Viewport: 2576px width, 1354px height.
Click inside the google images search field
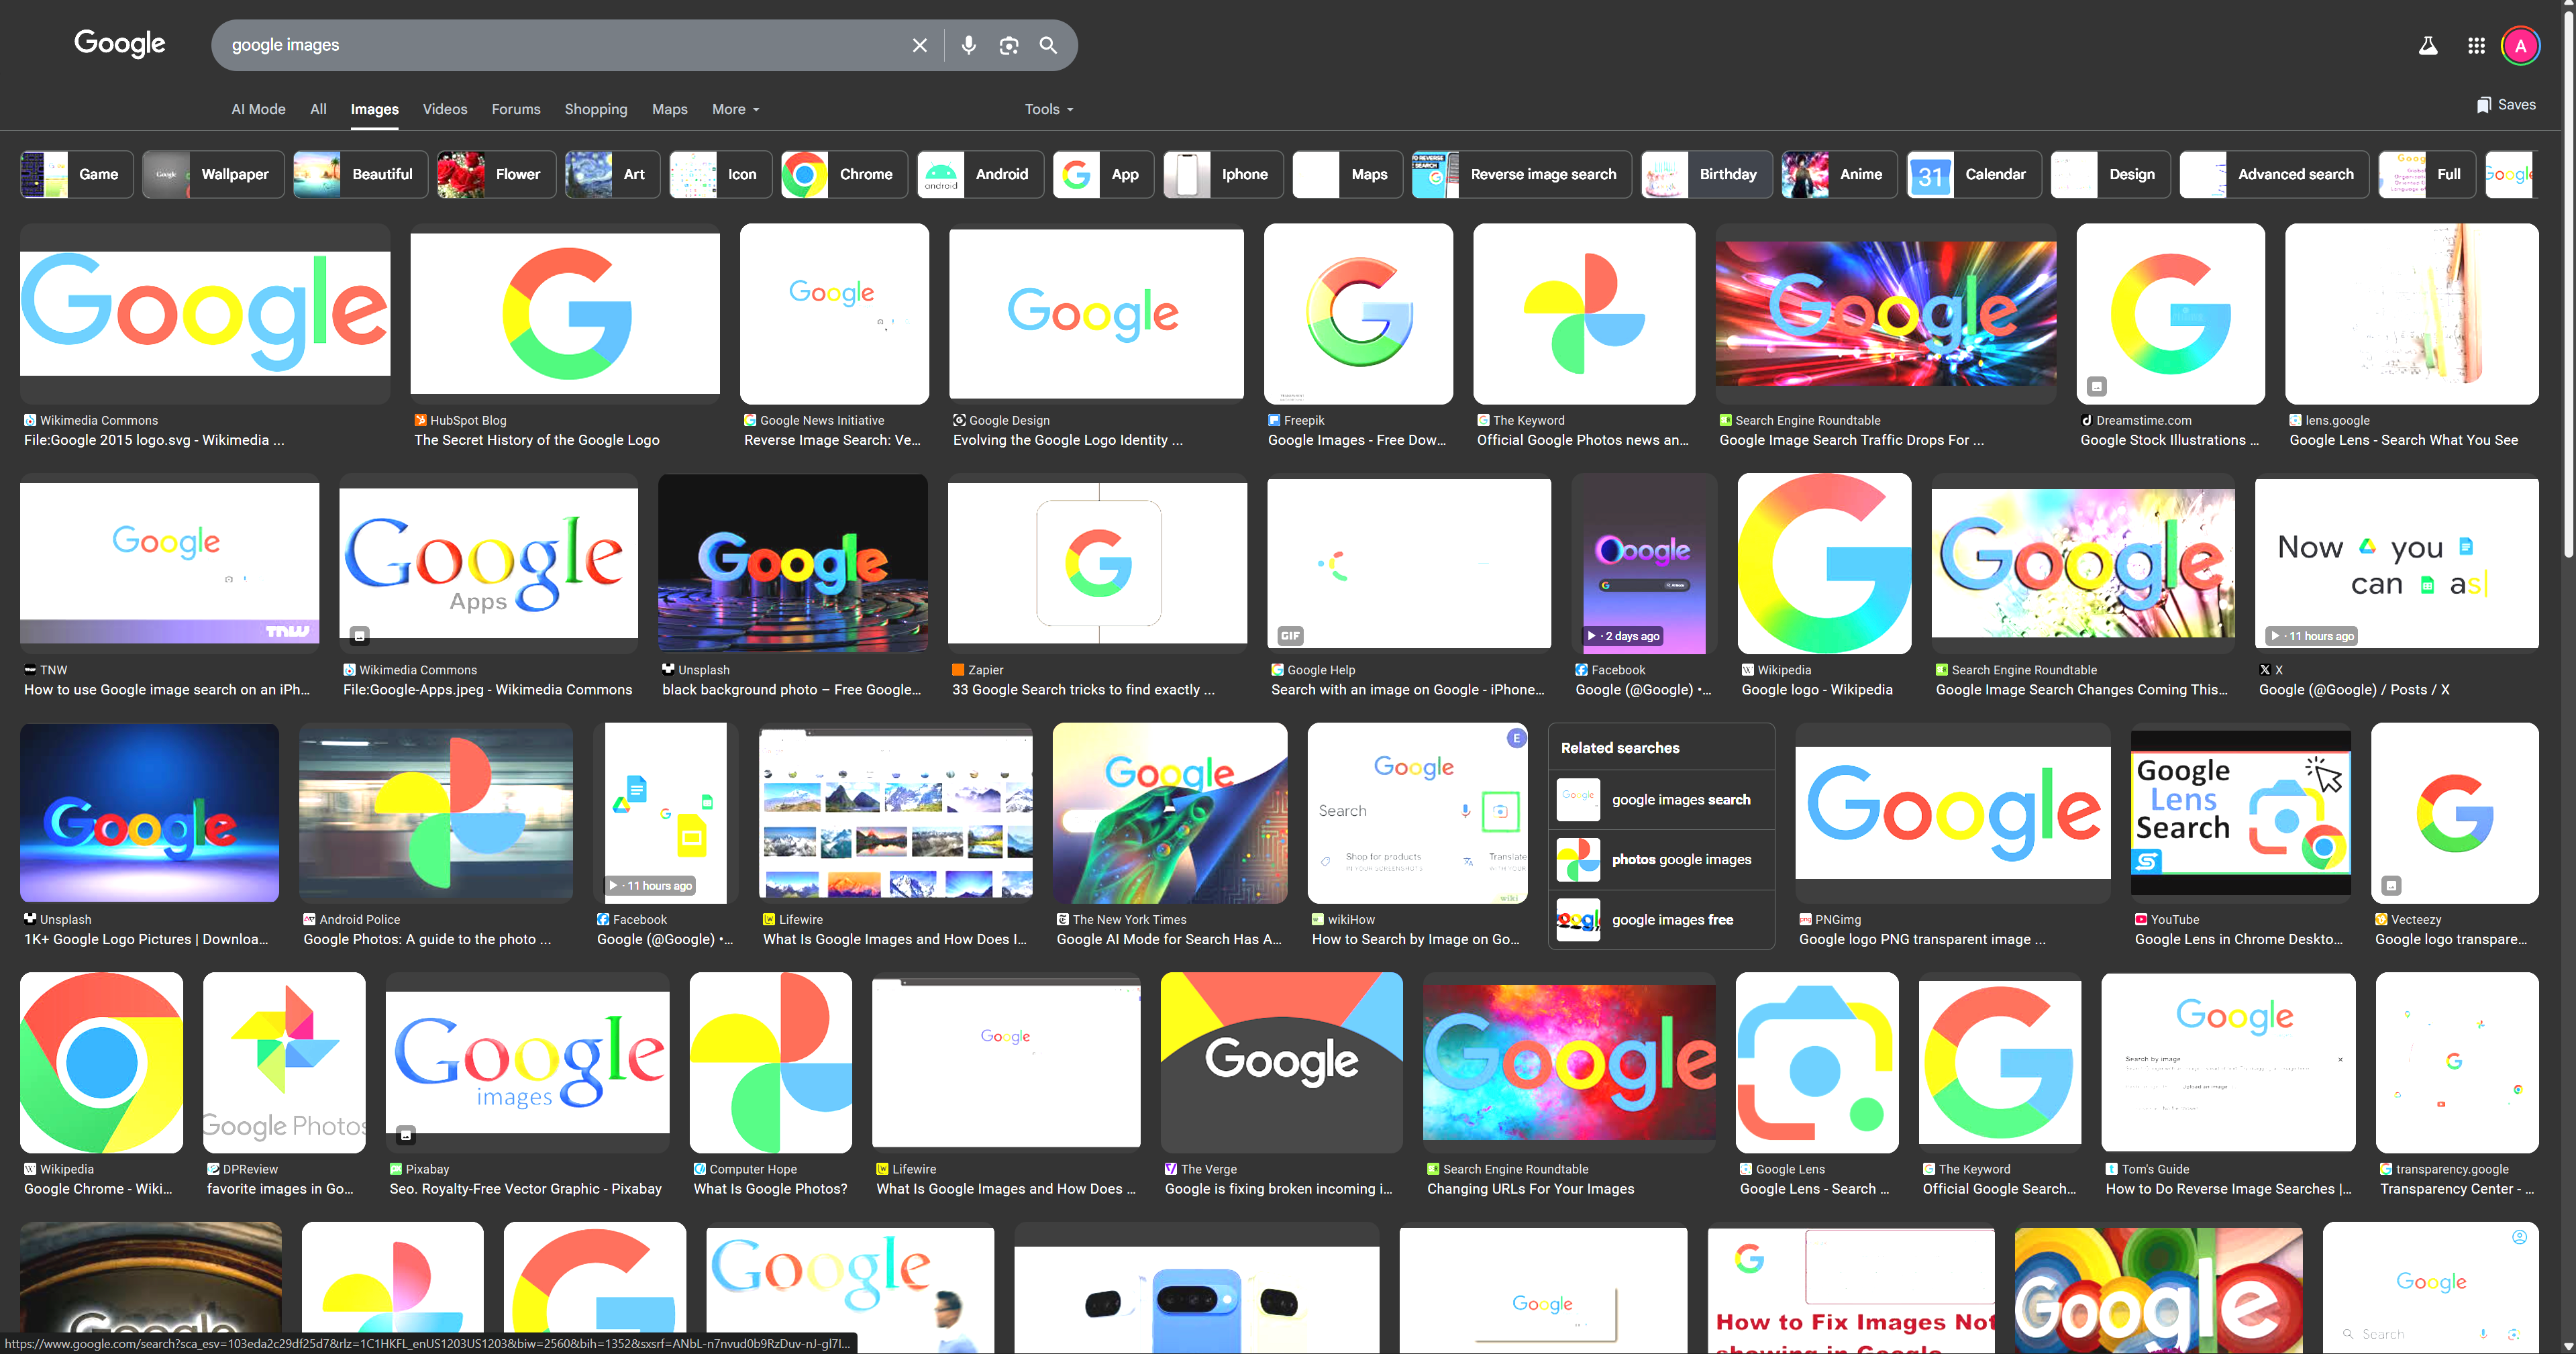click(x=560, y=45)
